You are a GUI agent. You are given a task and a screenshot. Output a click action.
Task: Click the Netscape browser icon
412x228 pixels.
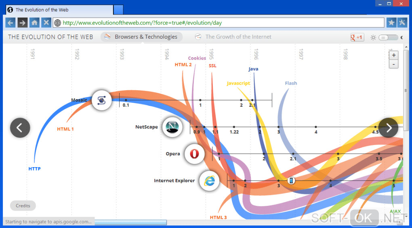pyautogui.click(x=172, y=127)
